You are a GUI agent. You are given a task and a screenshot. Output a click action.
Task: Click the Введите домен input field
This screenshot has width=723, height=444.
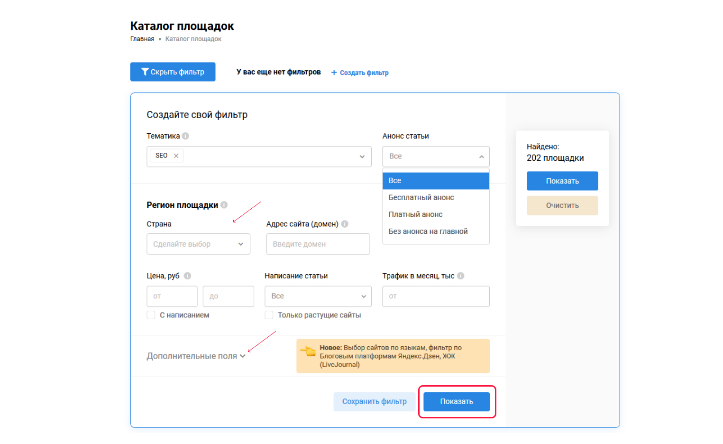click(x=318, y=244)
